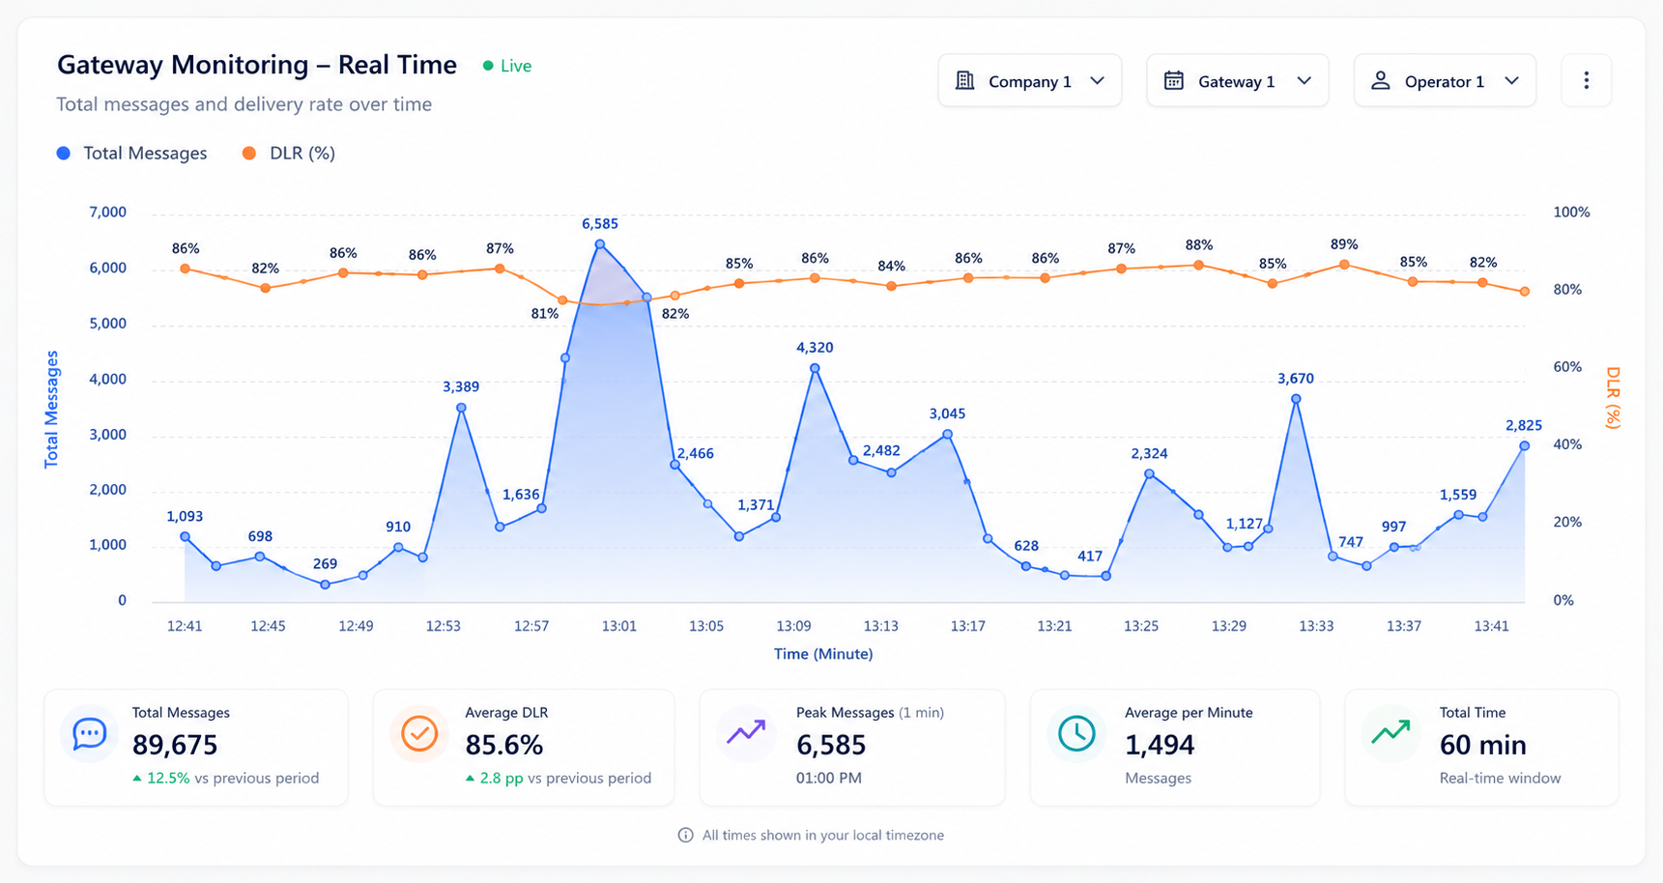Click the Real-time window caption
Viewport: 1663px width, 883px height.
pos(1500,778)
